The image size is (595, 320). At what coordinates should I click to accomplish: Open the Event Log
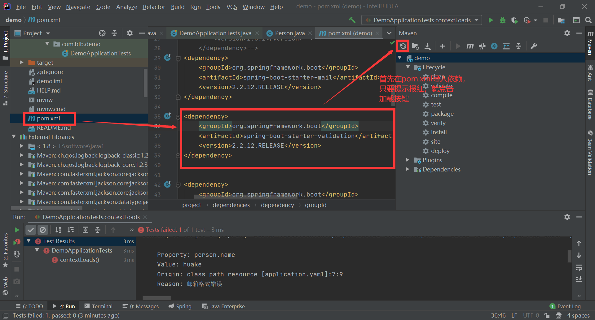point(565,306)
